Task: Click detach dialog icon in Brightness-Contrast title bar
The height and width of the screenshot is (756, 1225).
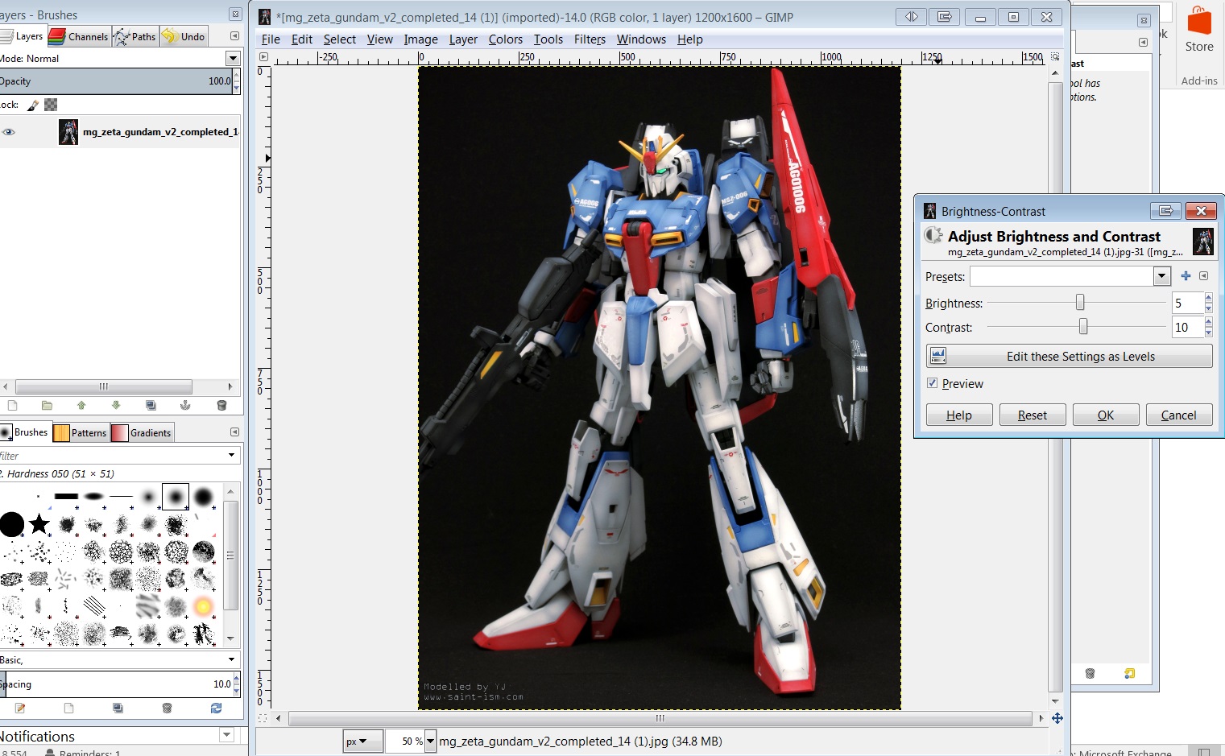Action: [1165, 211]
